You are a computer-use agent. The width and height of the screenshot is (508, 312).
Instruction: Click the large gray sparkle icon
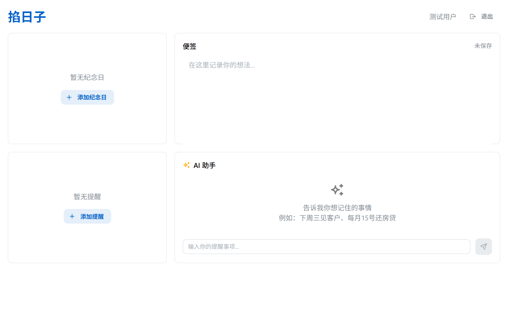pyautogui.click(x=337, y=190)
